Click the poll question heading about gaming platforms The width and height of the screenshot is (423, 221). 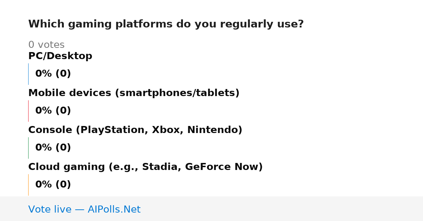166,24
